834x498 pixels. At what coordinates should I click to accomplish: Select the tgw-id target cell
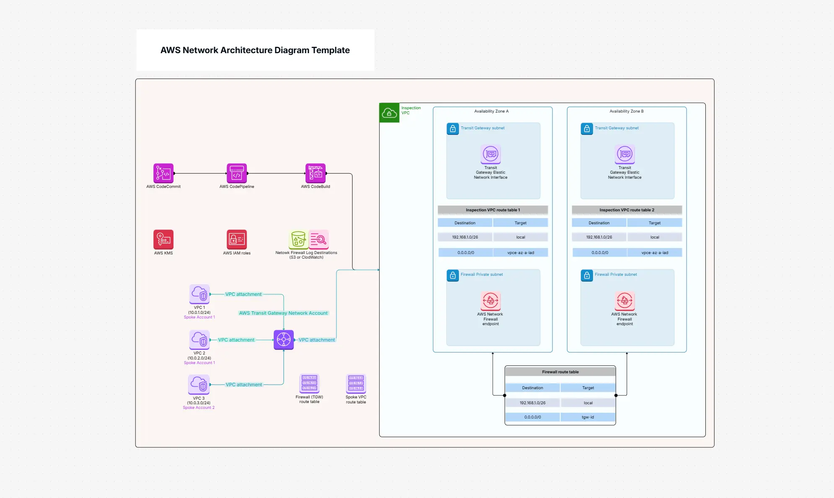pyautogui.click(x=588, y=417)
